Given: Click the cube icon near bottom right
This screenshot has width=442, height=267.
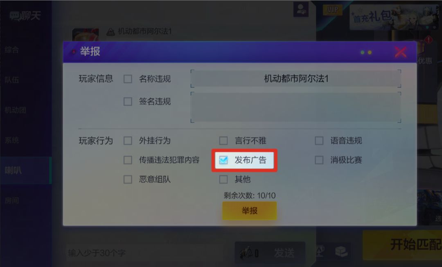Looking at the screenshot, I should (341, 251).
